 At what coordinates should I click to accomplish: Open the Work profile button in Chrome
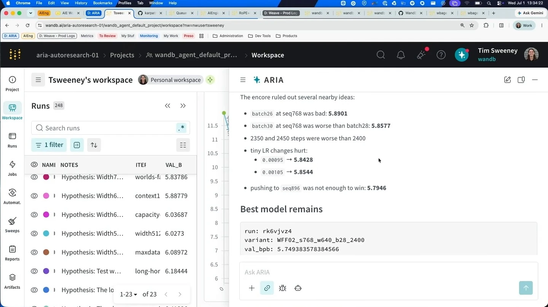(x=524, y=25)
